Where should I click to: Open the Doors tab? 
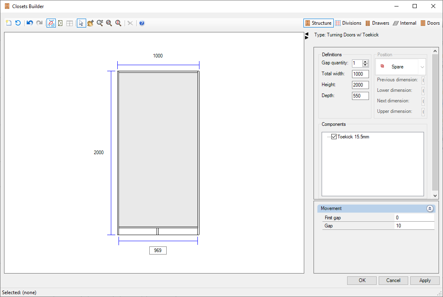click(x=430, y=23)
